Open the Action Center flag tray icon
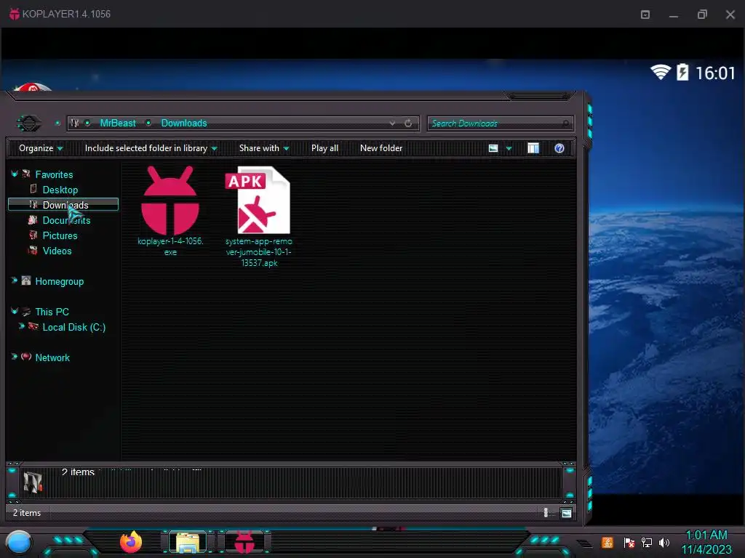 pyautogui.click(x=629, y=542)
